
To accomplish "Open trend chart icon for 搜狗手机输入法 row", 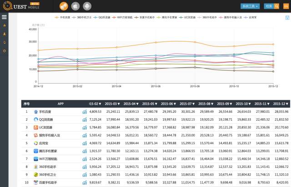I will (x=85, y=136).
